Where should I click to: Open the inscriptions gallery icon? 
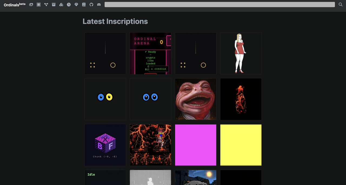(x=31, y=5)
